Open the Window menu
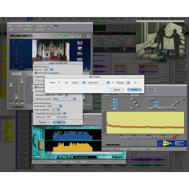 tap(113, 19)
